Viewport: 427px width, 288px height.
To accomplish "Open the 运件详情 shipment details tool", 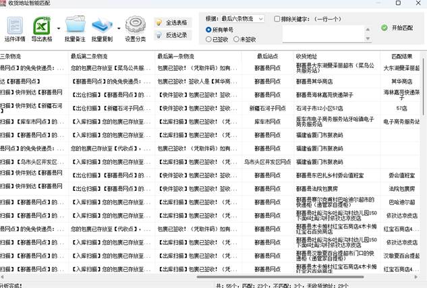I will 15,30.
